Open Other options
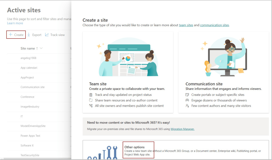 pos(134,147)
